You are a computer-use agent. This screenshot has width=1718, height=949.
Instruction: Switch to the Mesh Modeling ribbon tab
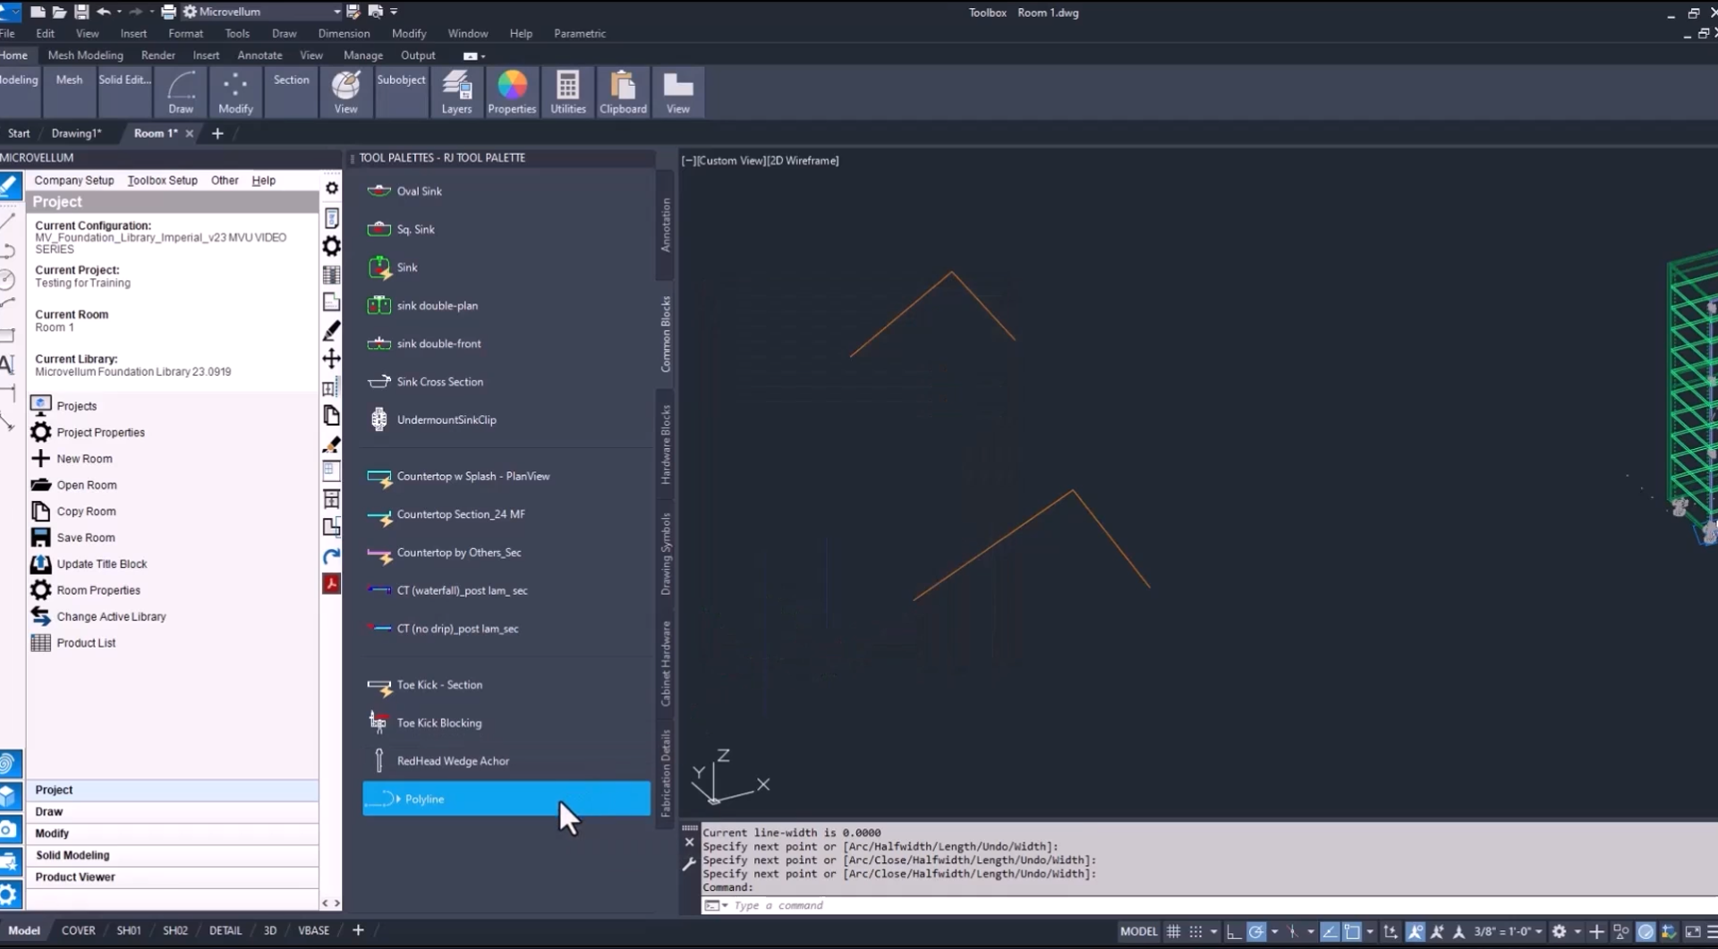(x=85, y=55)
